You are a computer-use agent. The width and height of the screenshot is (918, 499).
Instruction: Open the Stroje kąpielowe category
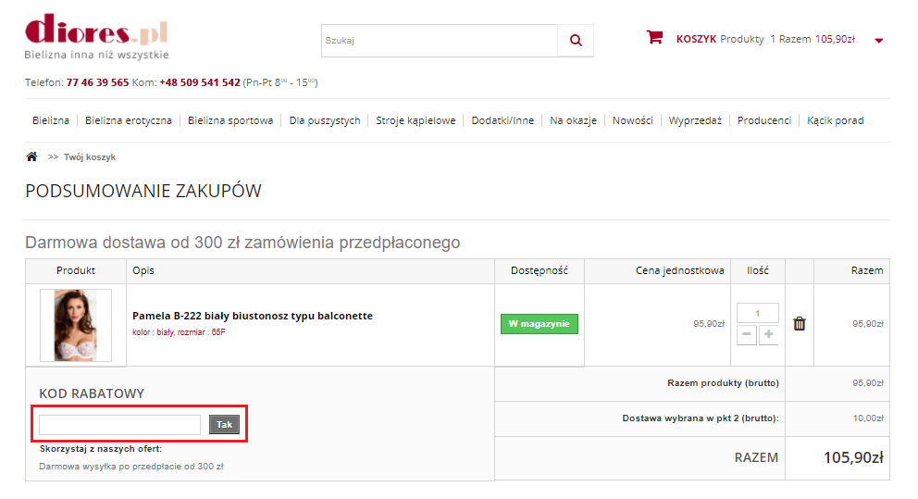click(x=416, y=120)
